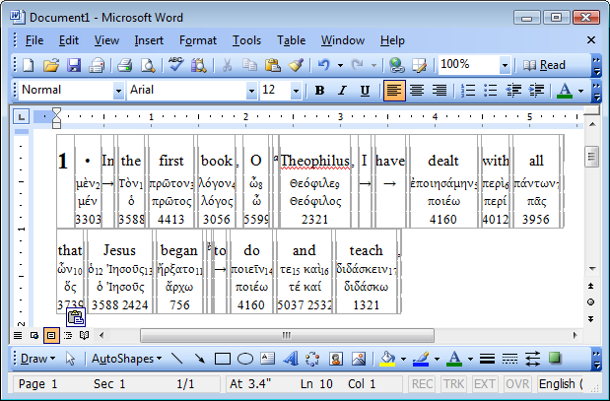Image resolution: width=610 pixels, height=401 pixels.
Task: Open the Edit menu
Action: click(x=68, y=40)
